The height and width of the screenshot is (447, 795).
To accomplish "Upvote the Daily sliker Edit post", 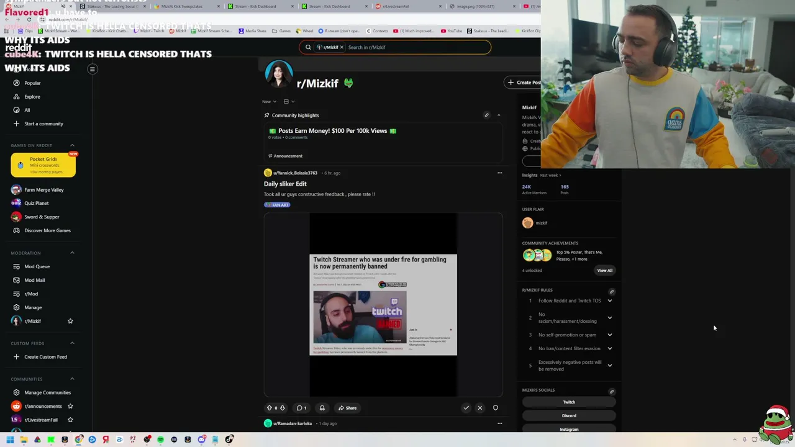I will pyautogui.click(x=270, y=408).
